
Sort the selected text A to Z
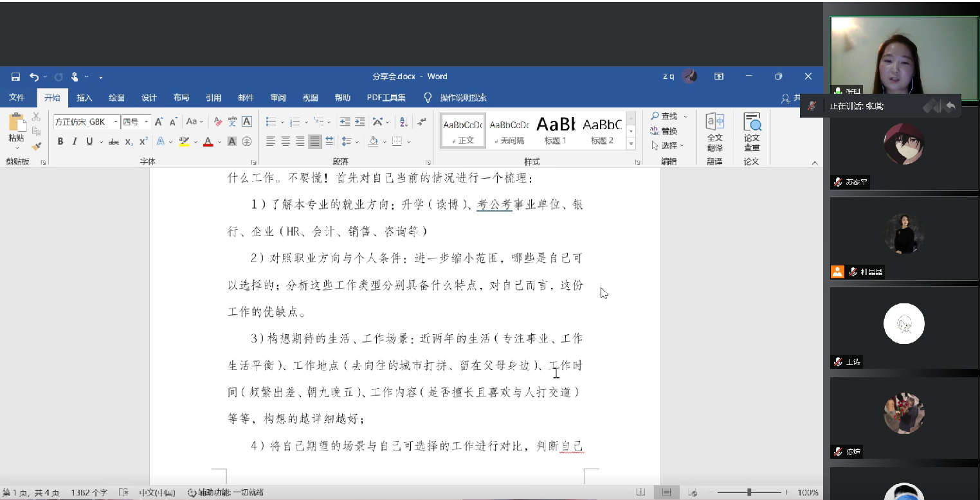(403, 121)
